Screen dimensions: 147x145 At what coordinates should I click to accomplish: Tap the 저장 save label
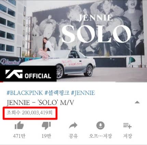coord(128,136)
